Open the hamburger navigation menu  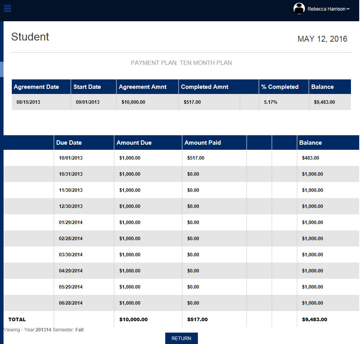point(7,8)
